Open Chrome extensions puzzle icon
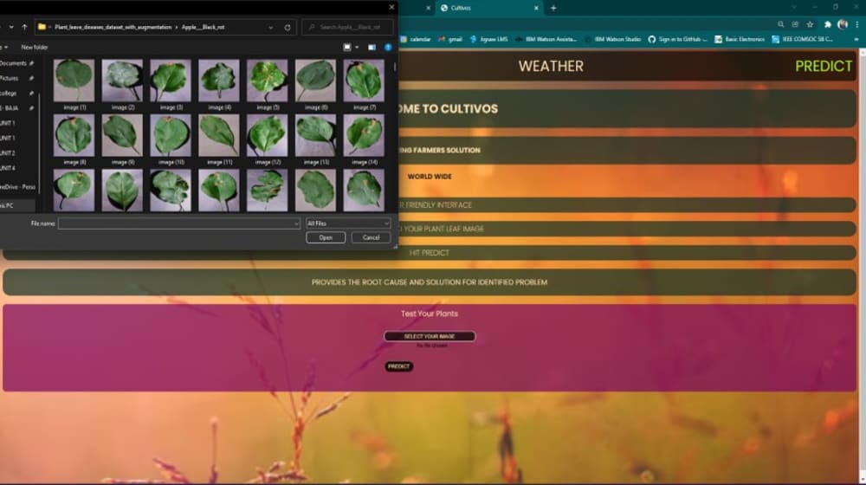The width and height of the screenshot is (866, 485). coord(827,24)
